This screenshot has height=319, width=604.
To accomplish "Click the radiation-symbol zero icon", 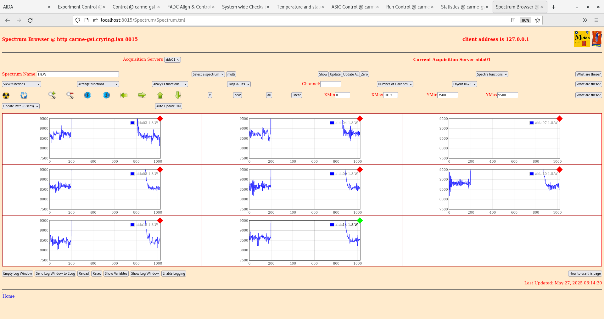I will point(6,95).
